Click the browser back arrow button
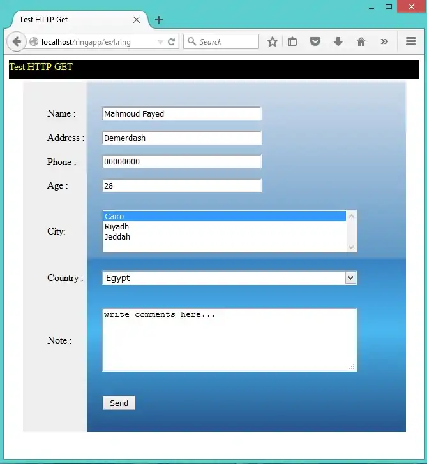 16,42
